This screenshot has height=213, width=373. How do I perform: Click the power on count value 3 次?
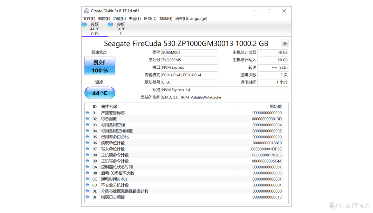coord(273,75)
